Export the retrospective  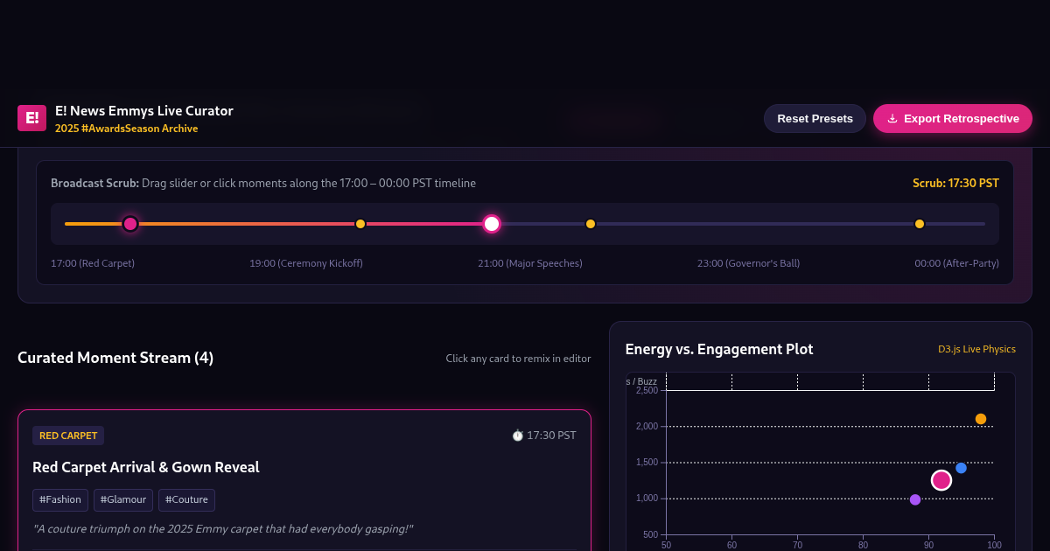click(952, 119)
